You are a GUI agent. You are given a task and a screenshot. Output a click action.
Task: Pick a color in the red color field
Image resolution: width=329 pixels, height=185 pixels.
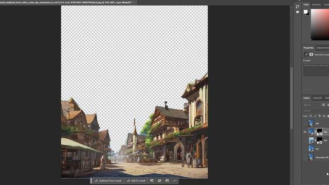pos(320,25)
